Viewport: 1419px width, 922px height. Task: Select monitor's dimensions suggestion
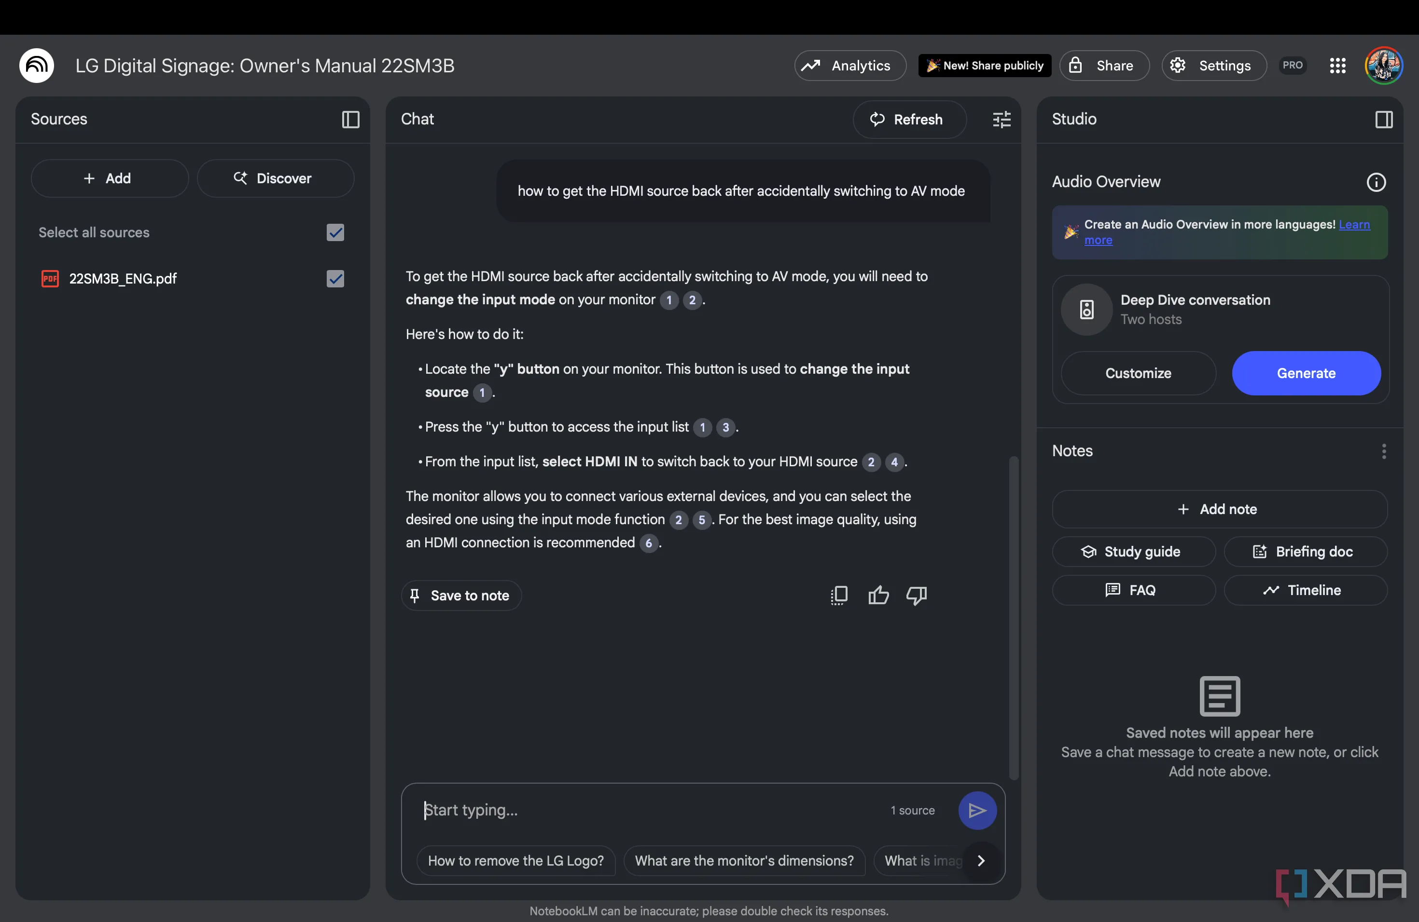point(744,861)
